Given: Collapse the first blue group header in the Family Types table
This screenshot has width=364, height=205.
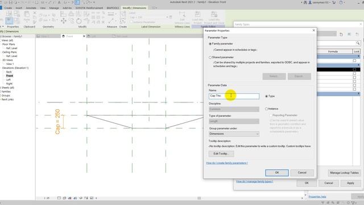Looking at the screenshot, I should (359, 56).
